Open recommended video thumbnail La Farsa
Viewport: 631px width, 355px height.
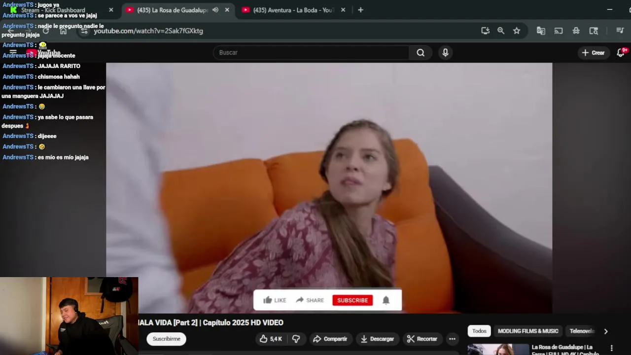(x=498, y=349)
